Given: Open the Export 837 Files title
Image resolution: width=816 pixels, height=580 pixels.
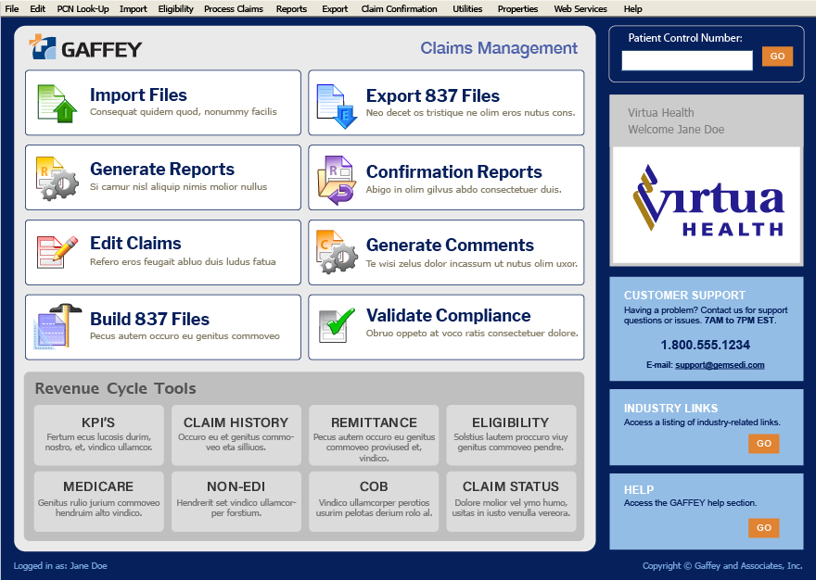Looking at the screenshot, I should point(432,95).
